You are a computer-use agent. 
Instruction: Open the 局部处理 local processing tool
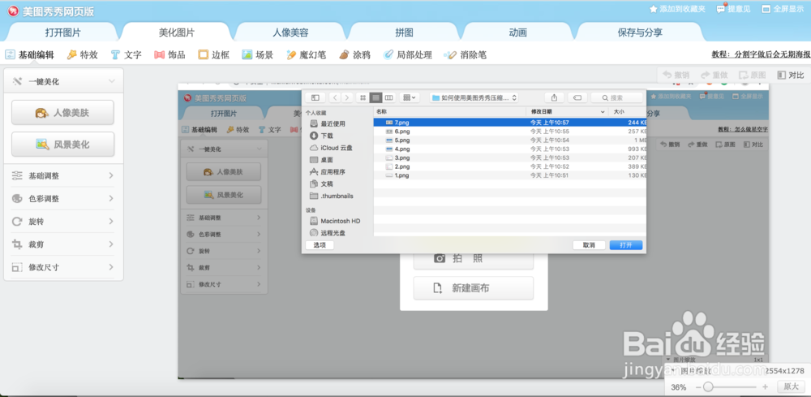408,55
